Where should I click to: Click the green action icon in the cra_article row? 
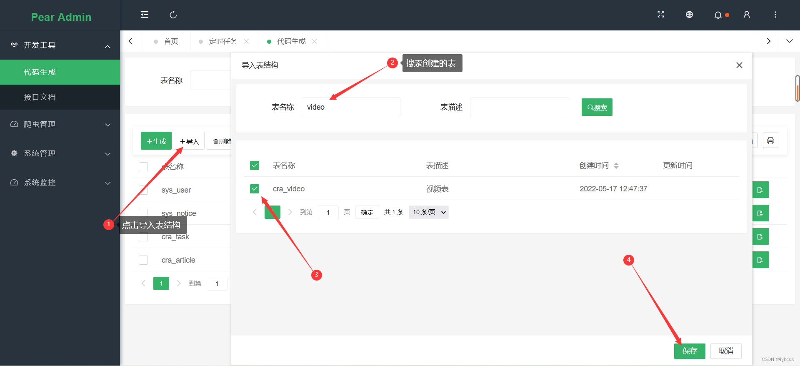[760, 260]
